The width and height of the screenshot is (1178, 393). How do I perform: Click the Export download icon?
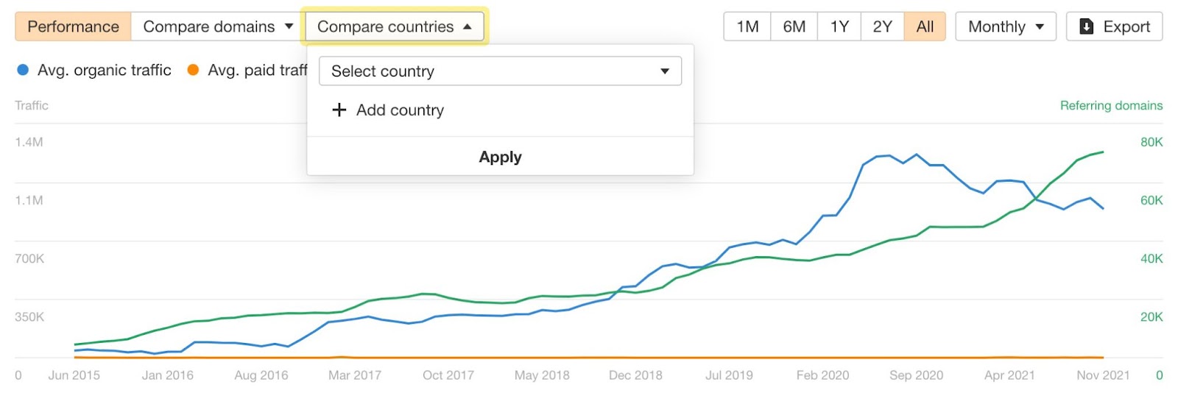tap(1086, 26)
